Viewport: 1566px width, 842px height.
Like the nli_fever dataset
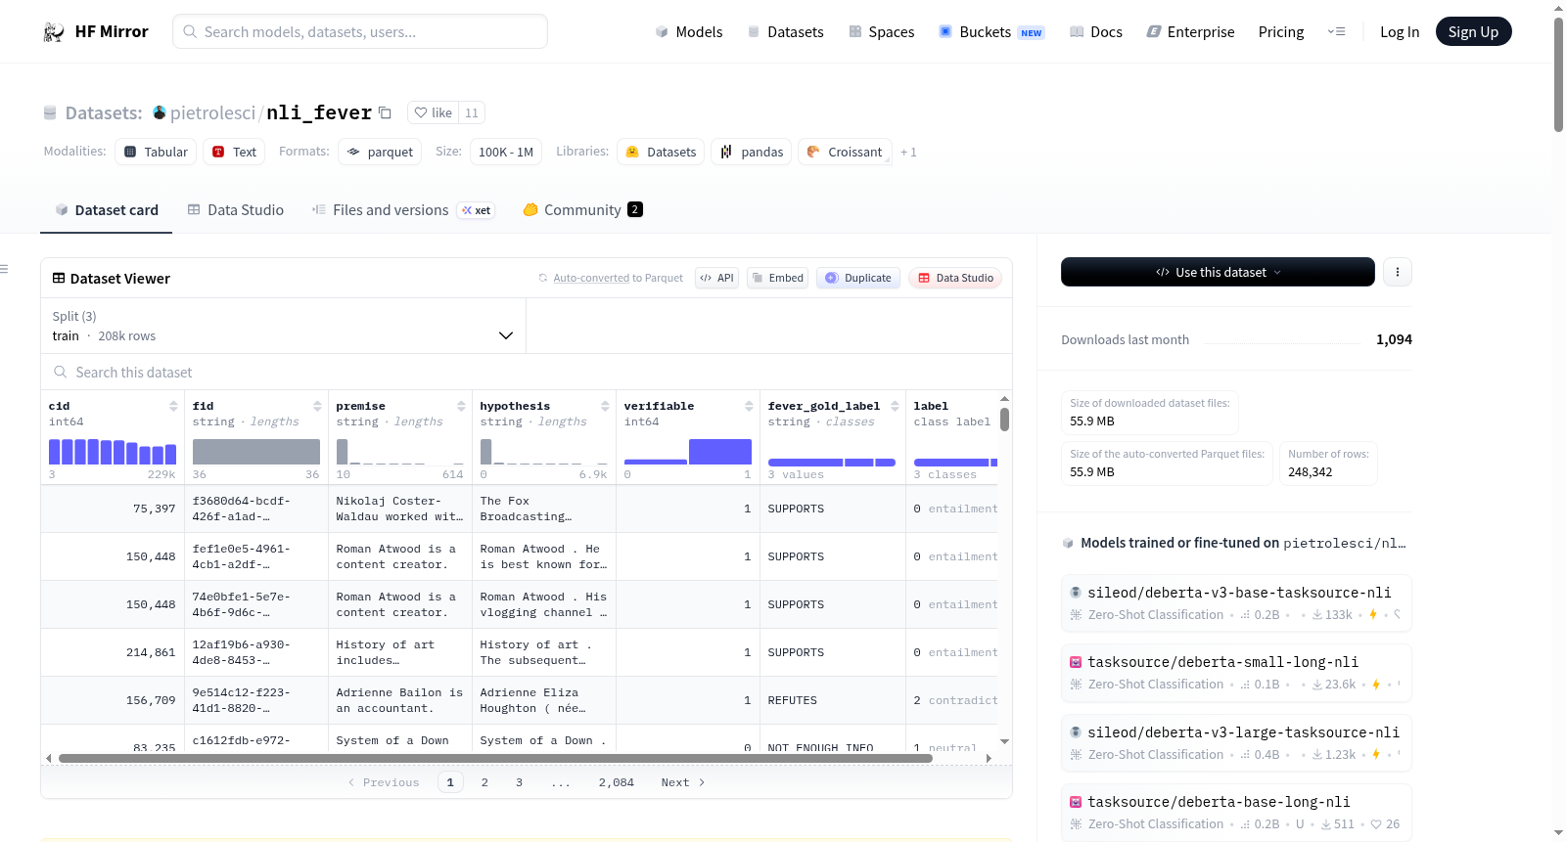[x=433, y=113]
